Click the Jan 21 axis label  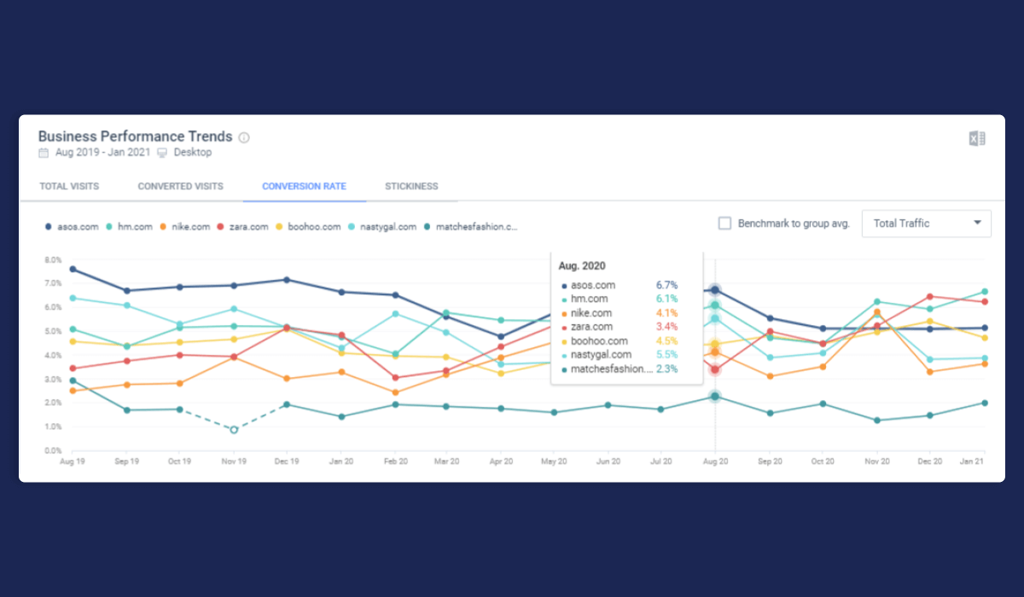(974, 461)
